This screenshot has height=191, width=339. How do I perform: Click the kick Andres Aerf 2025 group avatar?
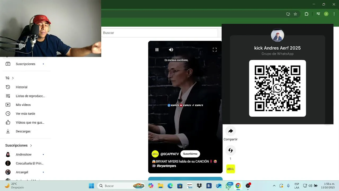click(278, 36)
